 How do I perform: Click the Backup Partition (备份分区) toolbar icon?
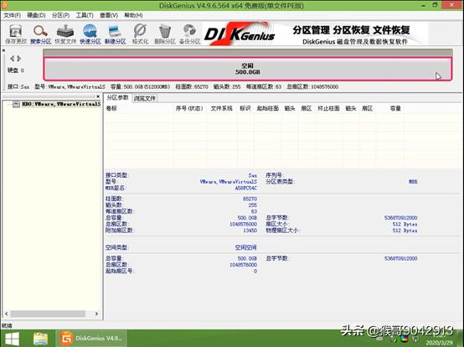coord(189,34)
